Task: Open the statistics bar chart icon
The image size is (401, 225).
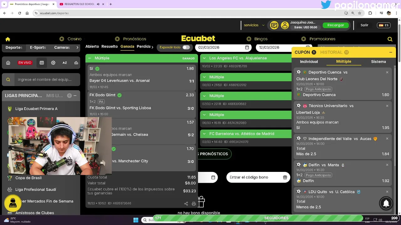Action: tap(76, 62)
